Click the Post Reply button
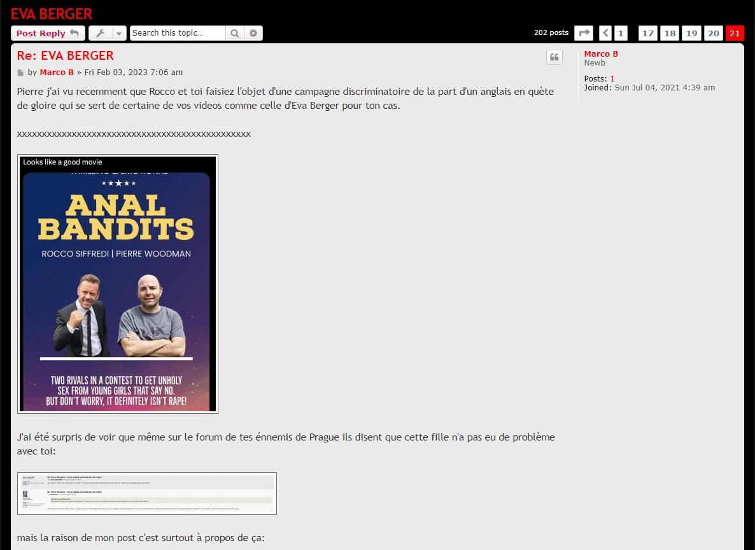Screen dimensions: 755x550 (48, 33)
